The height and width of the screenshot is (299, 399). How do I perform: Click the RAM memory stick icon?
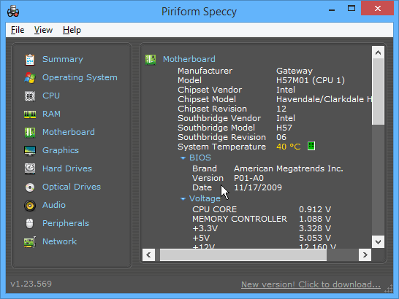tap(30, 114)
